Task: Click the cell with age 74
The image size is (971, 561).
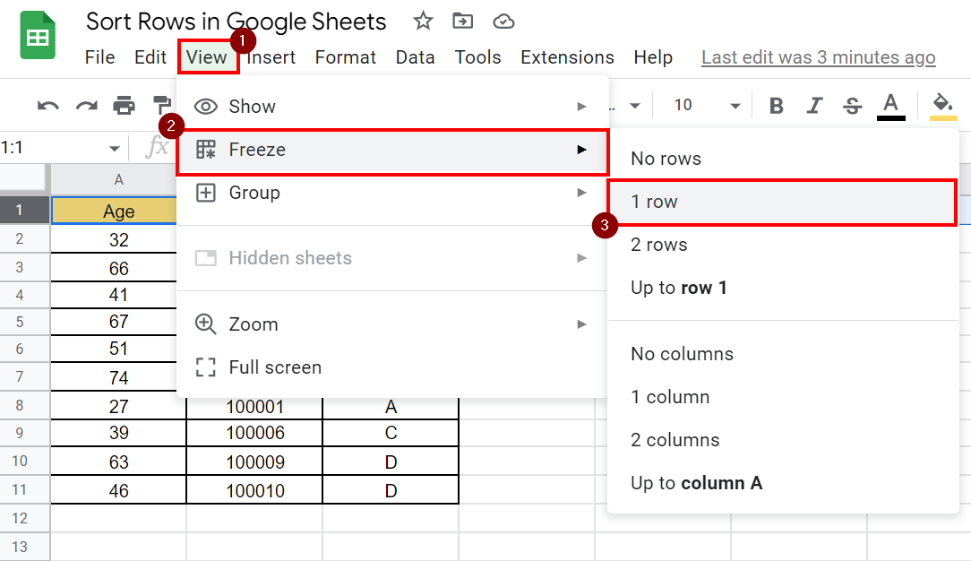Action: (x=118, y=377)
